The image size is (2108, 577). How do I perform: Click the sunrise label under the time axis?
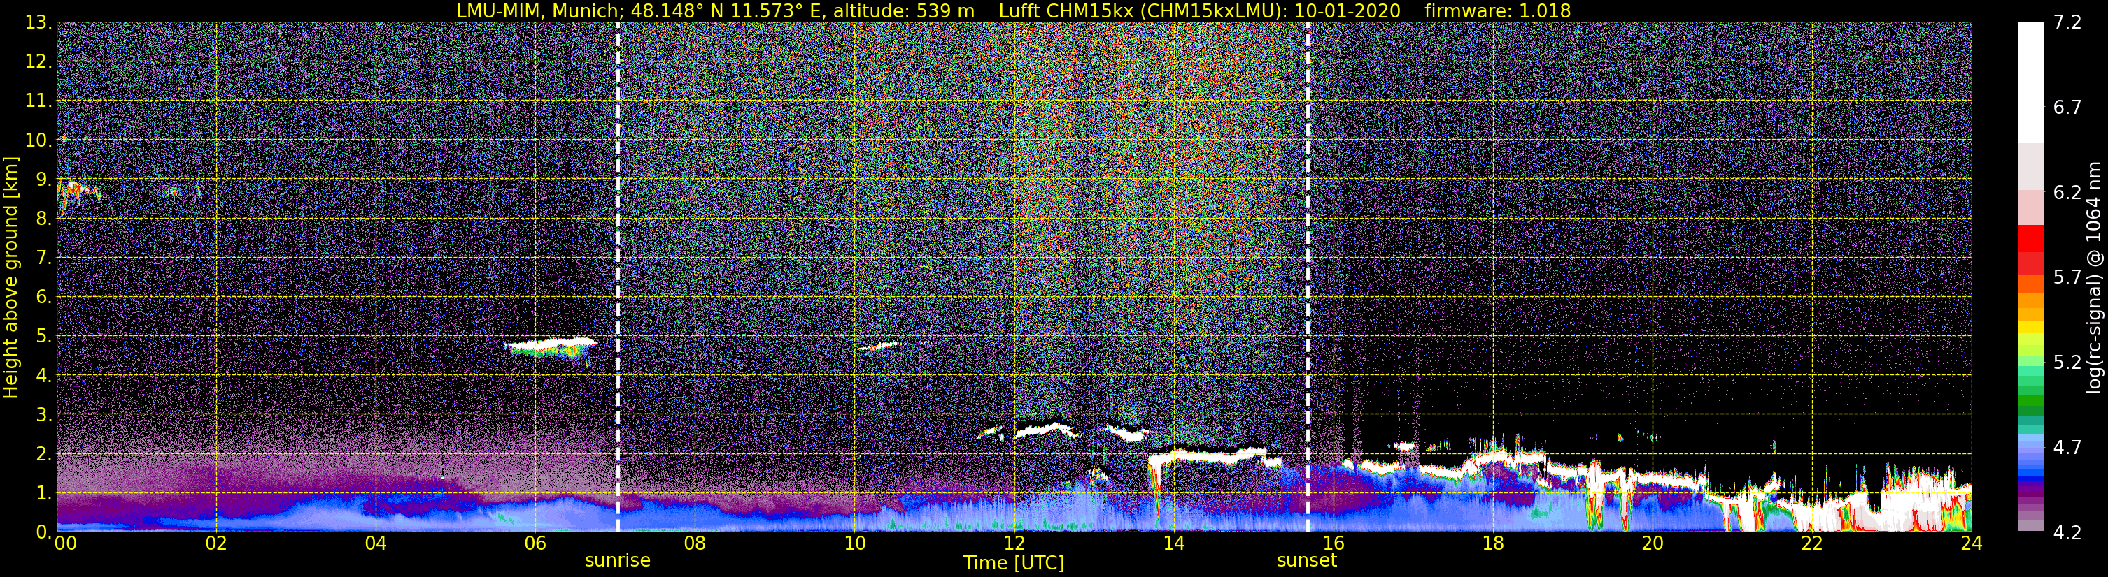click(x=617, y=561)
